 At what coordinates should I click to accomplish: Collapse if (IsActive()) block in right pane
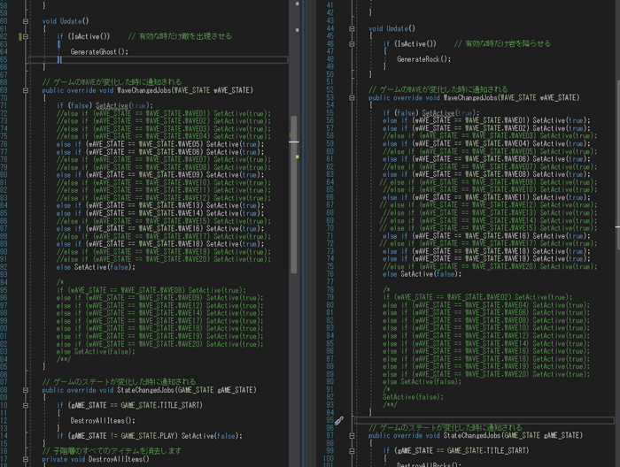pos(352,44)
